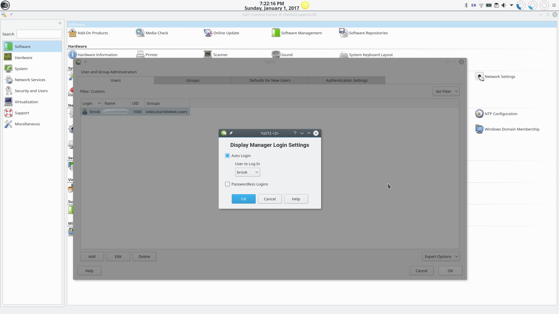This screenshot has width=559, height=314.
Task: Select System category in sidebar
Action: point(32,69)
